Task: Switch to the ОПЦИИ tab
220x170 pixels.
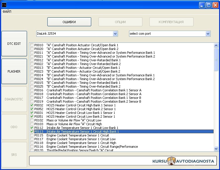Action: click(120, 22)
